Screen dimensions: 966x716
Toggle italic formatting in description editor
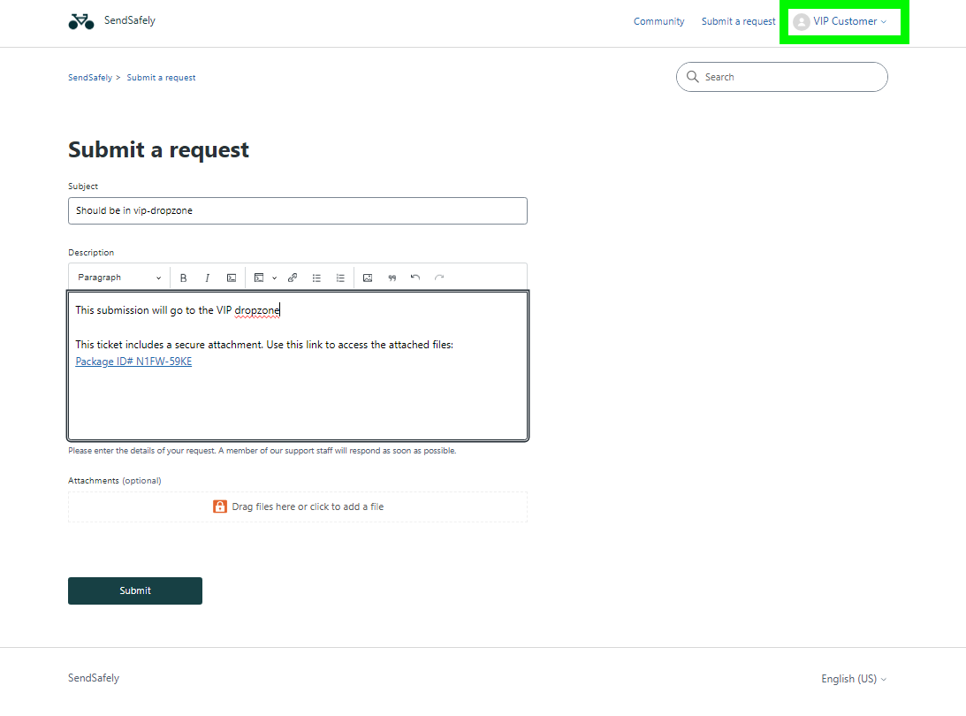click(207, 278)
